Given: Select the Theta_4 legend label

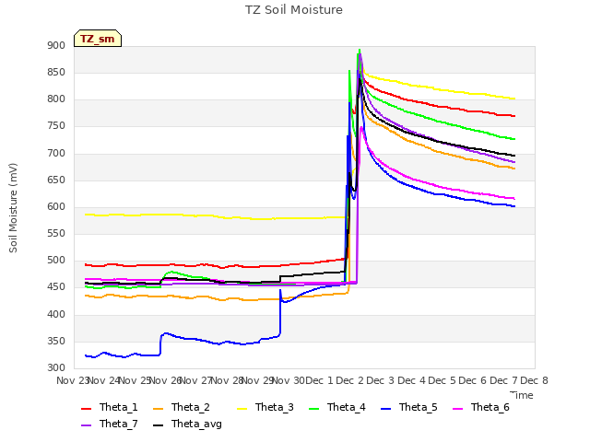Looking at the screenshot, I should point(347,407).
